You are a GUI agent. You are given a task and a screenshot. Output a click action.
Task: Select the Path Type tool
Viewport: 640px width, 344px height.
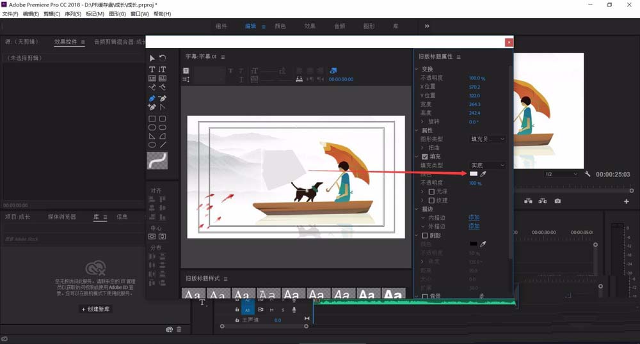[x=152, y=87]
